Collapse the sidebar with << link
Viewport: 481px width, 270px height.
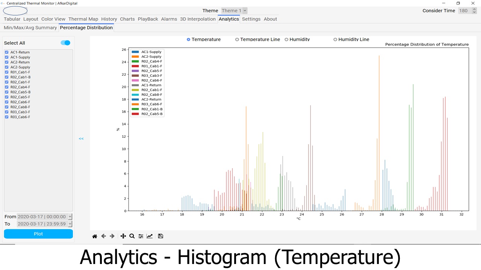coord(81,139)
